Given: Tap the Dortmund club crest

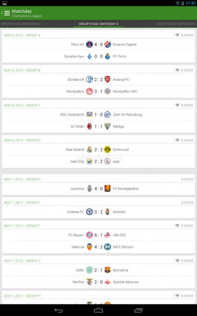Looking at the screenshot, I should pyautogui.click(x=107, y=149).
